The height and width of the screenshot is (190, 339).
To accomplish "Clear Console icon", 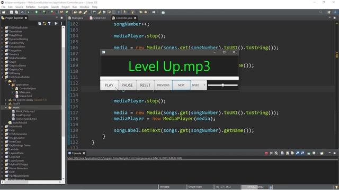I will pos(282,153).
